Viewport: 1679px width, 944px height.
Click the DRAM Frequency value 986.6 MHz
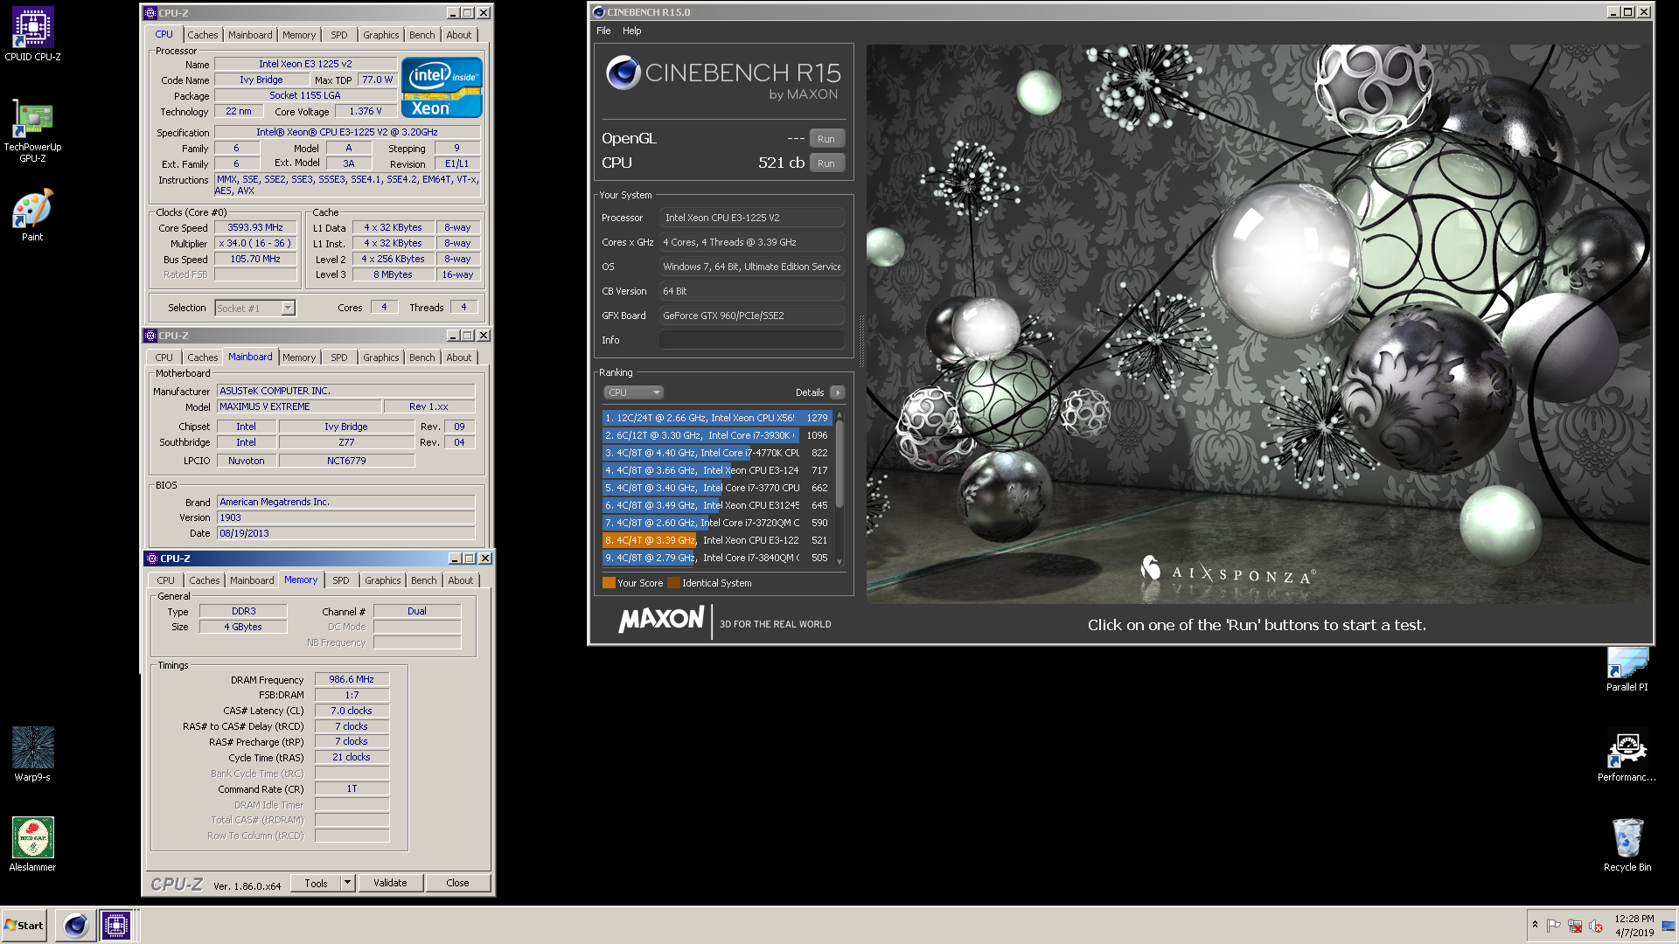(x=352, y=679)
